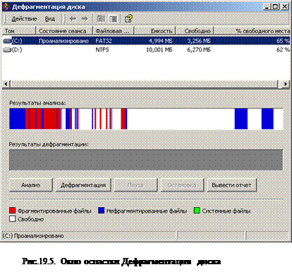292x272 pixels.
Task: Close the Дефрагментация диска window
Action: pos(285,6)
